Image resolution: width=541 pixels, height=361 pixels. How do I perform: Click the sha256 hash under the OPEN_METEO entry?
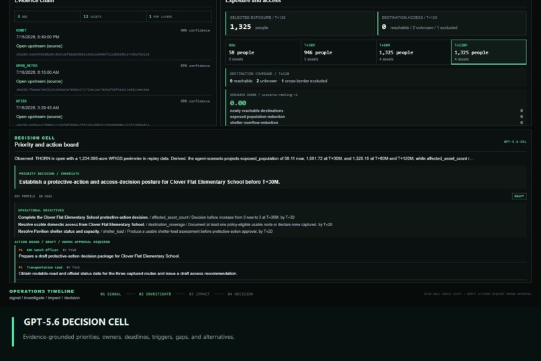pyautogui.click(x=83, y=90)
